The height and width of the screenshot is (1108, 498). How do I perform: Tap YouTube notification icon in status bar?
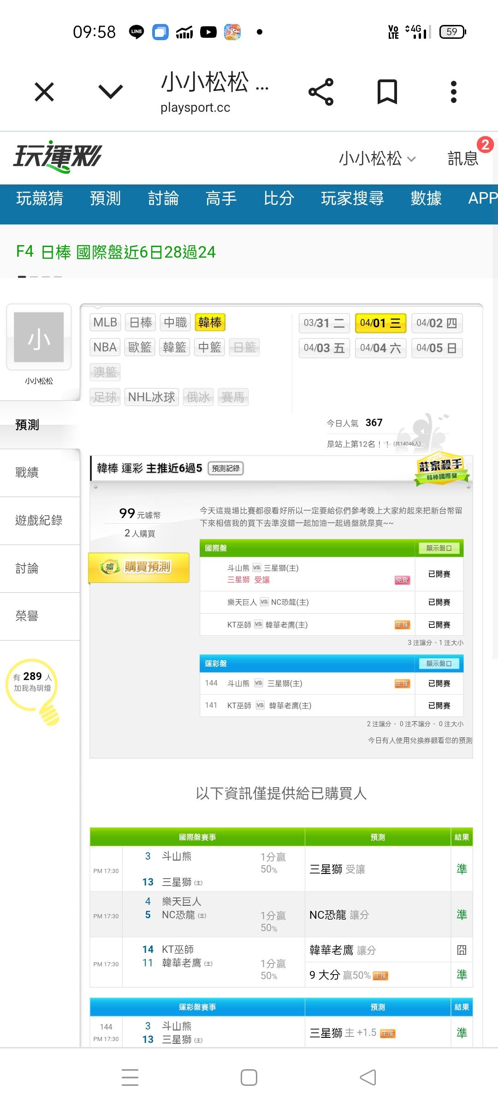(208, 32)
